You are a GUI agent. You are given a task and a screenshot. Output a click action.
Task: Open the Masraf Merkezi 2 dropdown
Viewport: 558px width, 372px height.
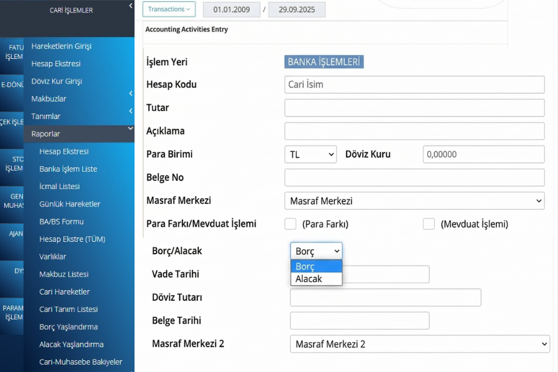(x=420, y=344)
